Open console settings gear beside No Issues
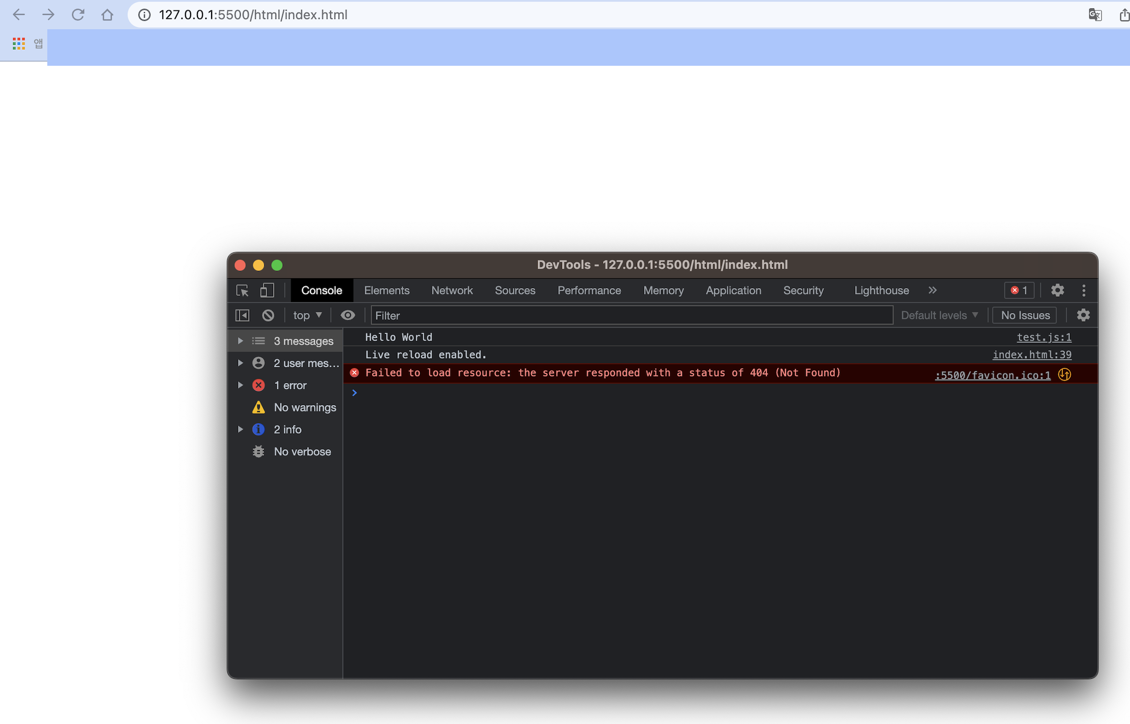The image size is (1130, 724). pos(1083,315)
